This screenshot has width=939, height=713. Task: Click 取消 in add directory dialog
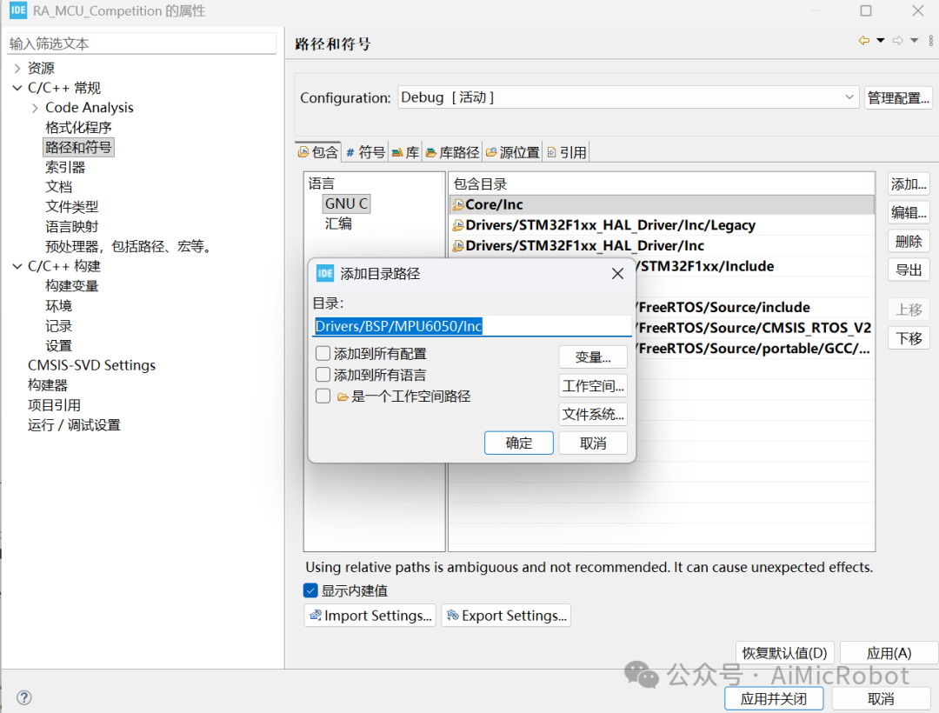coord(593,443)
